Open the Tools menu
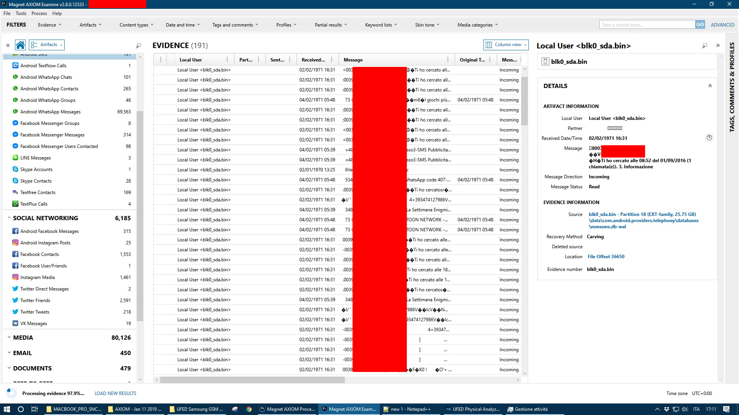Viewport: 739px width, 415px height. [x=21, y=13]
